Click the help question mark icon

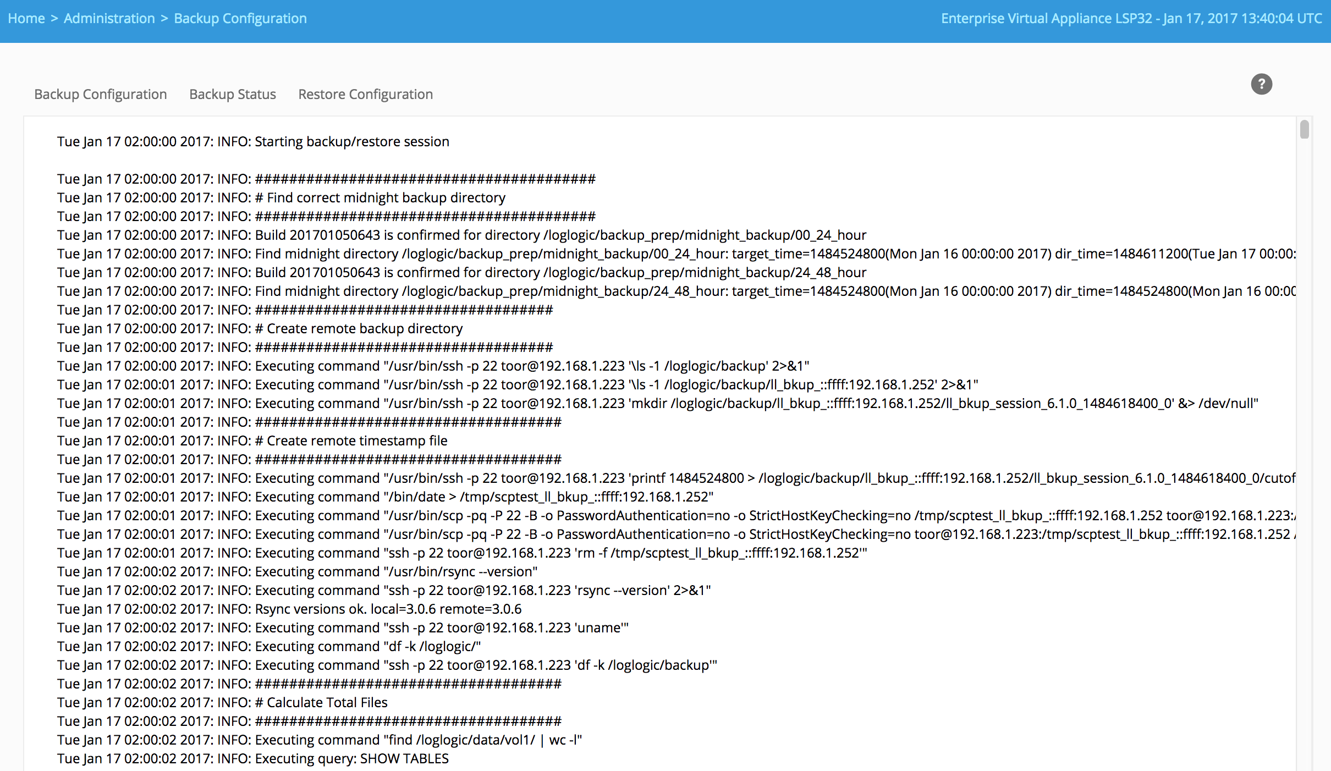(x=1261, y=84)
